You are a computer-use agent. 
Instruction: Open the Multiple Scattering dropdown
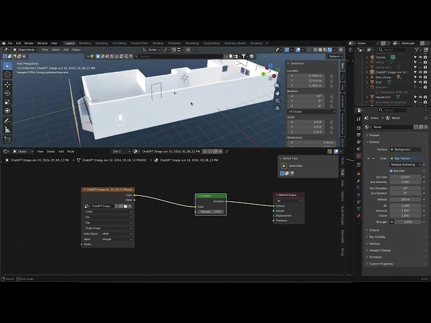click(x=405, y=164)
